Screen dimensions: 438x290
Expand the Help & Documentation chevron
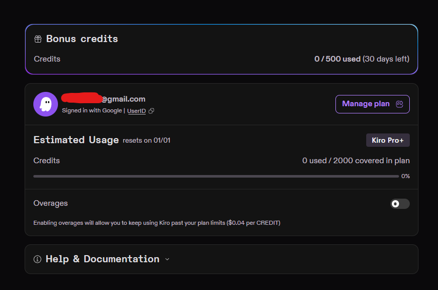point(167,259)
